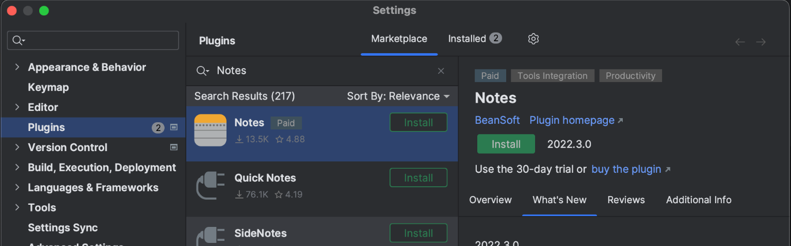This screenshot has width=791, height=246.
Task: Click the plugin settings gear icon
Action: tap(534, 39)
